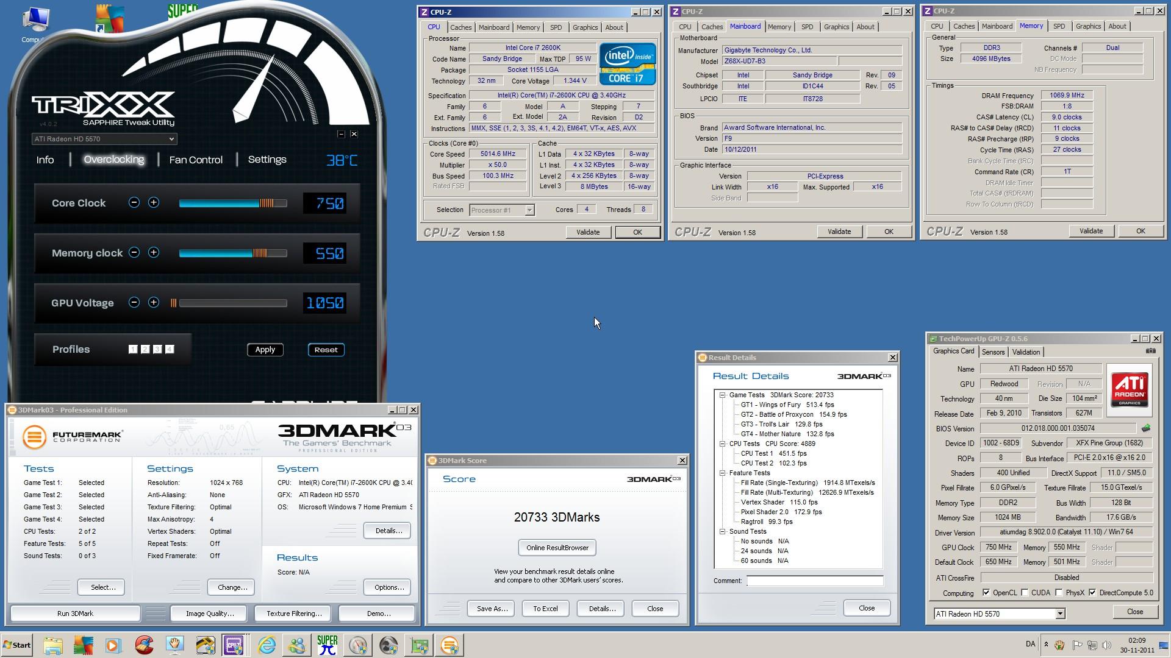
Task: Open Internet Explorer from the taskbar
Action: pos(267,645)
